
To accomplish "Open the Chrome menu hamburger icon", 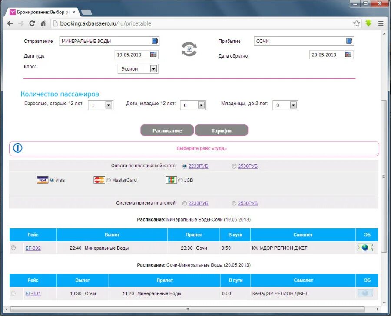I will tap(381, 23).
